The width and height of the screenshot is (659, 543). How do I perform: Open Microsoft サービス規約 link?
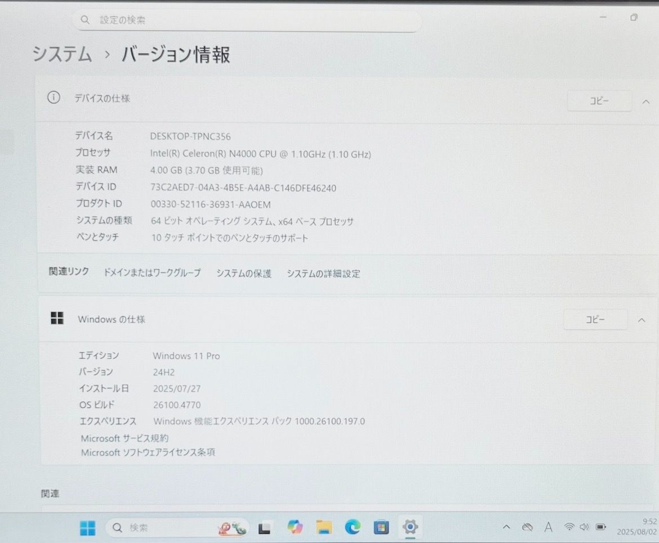click(x=125, y=438)
